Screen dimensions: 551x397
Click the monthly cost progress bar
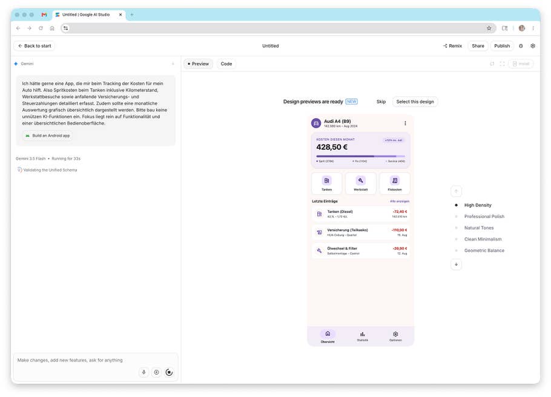360,156
